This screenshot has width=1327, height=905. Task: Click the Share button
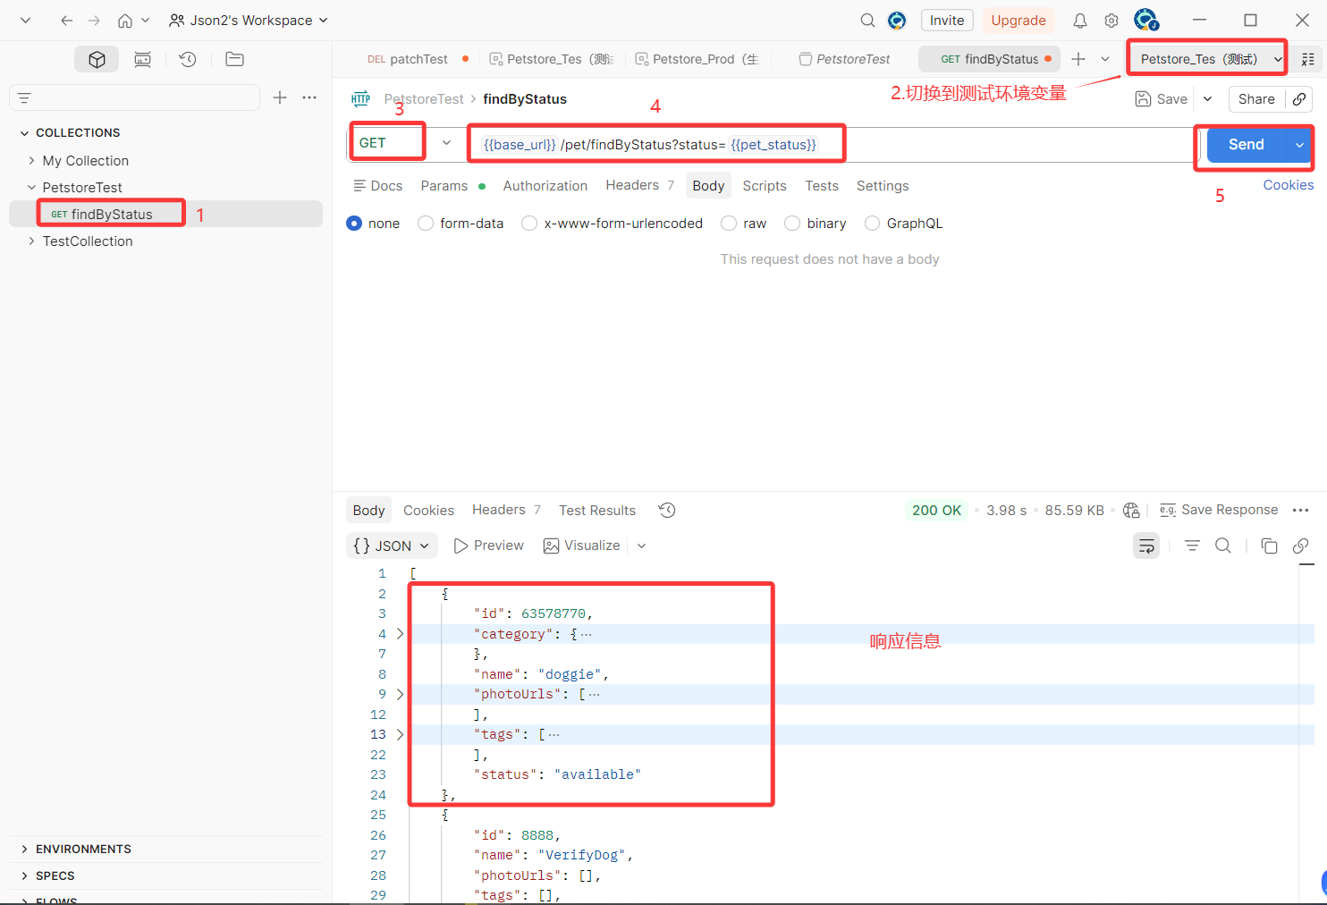[1256, 99]
